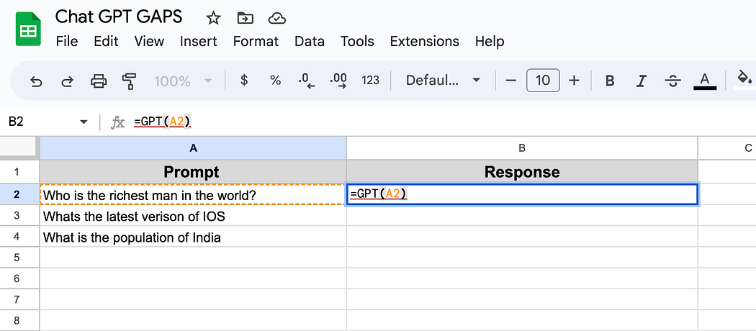Open the fill color paint bucket
The width and height of the screenshot is (756, 331).
[x=744, y=80]
